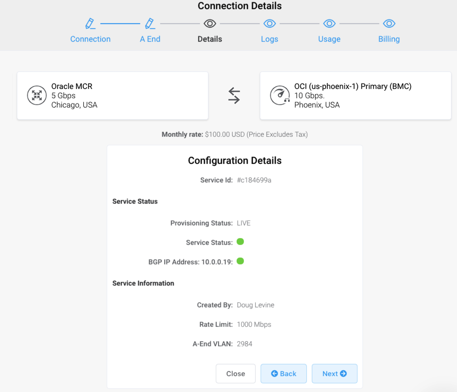Open the Usage tab
Screen dimensions: 457x392
[x=329, y=39]
